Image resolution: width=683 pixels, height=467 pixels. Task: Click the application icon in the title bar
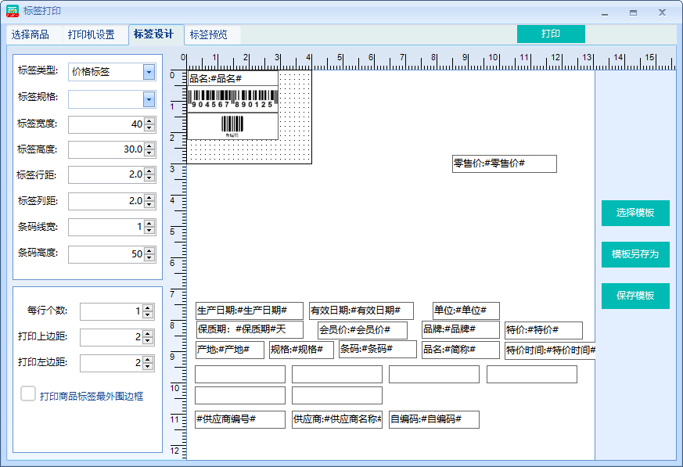tap(11, 9)
